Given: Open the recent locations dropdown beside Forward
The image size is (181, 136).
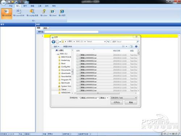Looking at the screenshot, I should (x=60, y=42).
